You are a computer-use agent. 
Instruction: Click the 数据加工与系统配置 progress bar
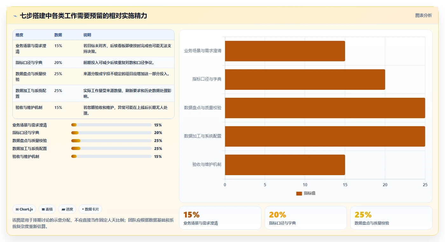(x=111, y=148)
